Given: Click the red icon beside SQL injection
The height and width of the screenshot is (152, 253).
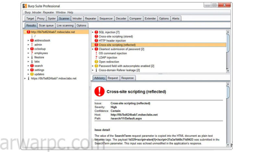Looking at the screenshot, I should 96,32.
